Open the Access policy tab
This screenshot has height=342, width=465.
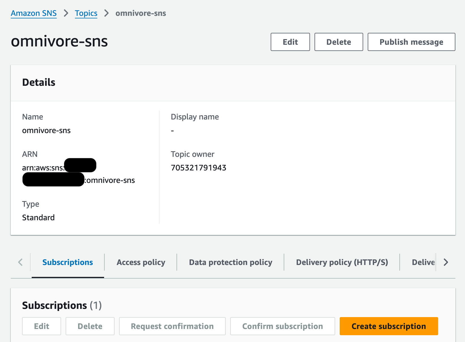[x=141, y=262]
